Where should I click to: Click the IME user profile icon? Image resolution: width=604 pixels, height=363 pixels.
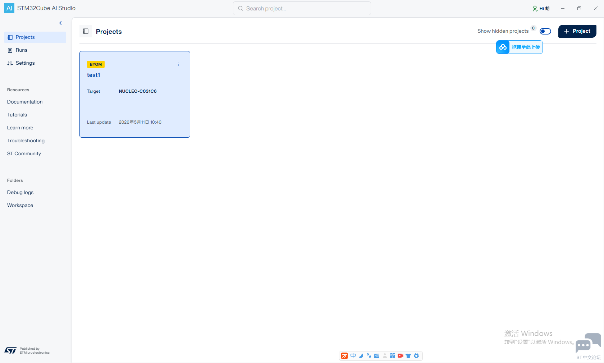click(x=385, y=356)
